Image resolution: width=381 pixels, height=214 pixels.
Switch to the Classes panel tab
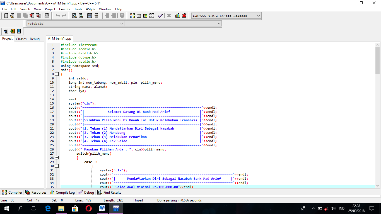tap(21, 39)
